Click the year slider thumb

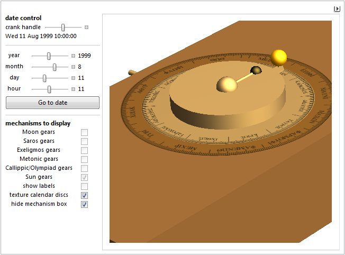pos(49,56)
